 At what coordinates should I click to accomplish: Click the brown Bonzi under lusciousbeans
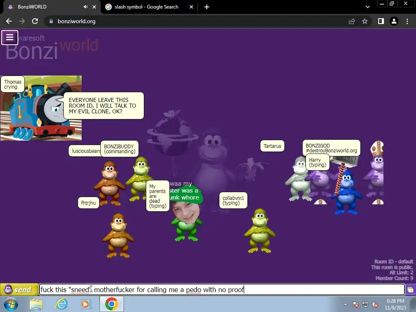[x=109, y=183]
